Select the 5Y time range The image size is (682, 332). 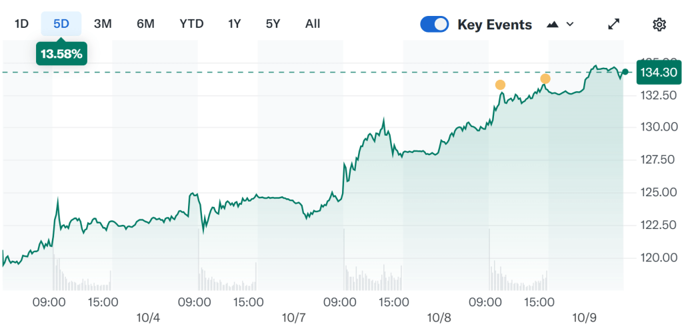click(273, 24)
